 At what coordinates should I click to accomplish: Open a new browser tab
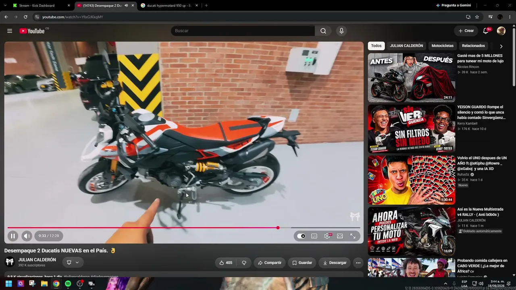click(x=206, y=6)
